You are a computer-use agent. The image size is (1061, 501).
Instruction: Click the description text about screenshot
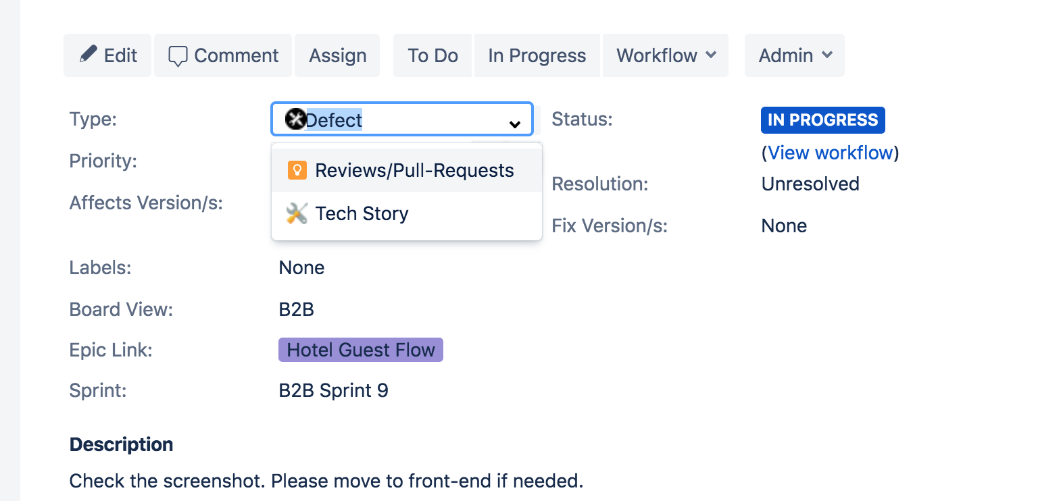pyautogui.click(x=326, y=481)
